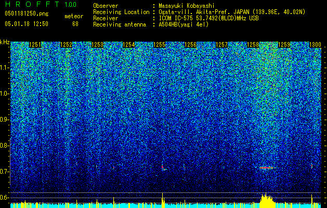Click the kHz axis unit label
The image size is (327, 208).
point(5,42)
